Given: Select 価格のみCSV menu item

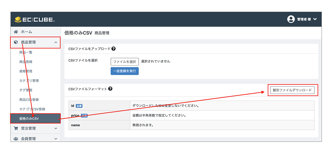Looking at the screenshot, I should [29, 119].
